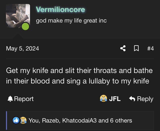160x131 pixels.
Task: Click the reply arrow icon
Action: [x=132, y=99]
